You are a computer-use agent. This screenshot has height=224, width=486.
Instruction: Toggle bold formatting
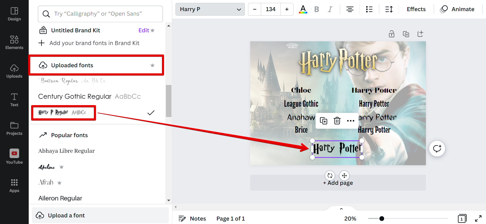tap(316, 9)
